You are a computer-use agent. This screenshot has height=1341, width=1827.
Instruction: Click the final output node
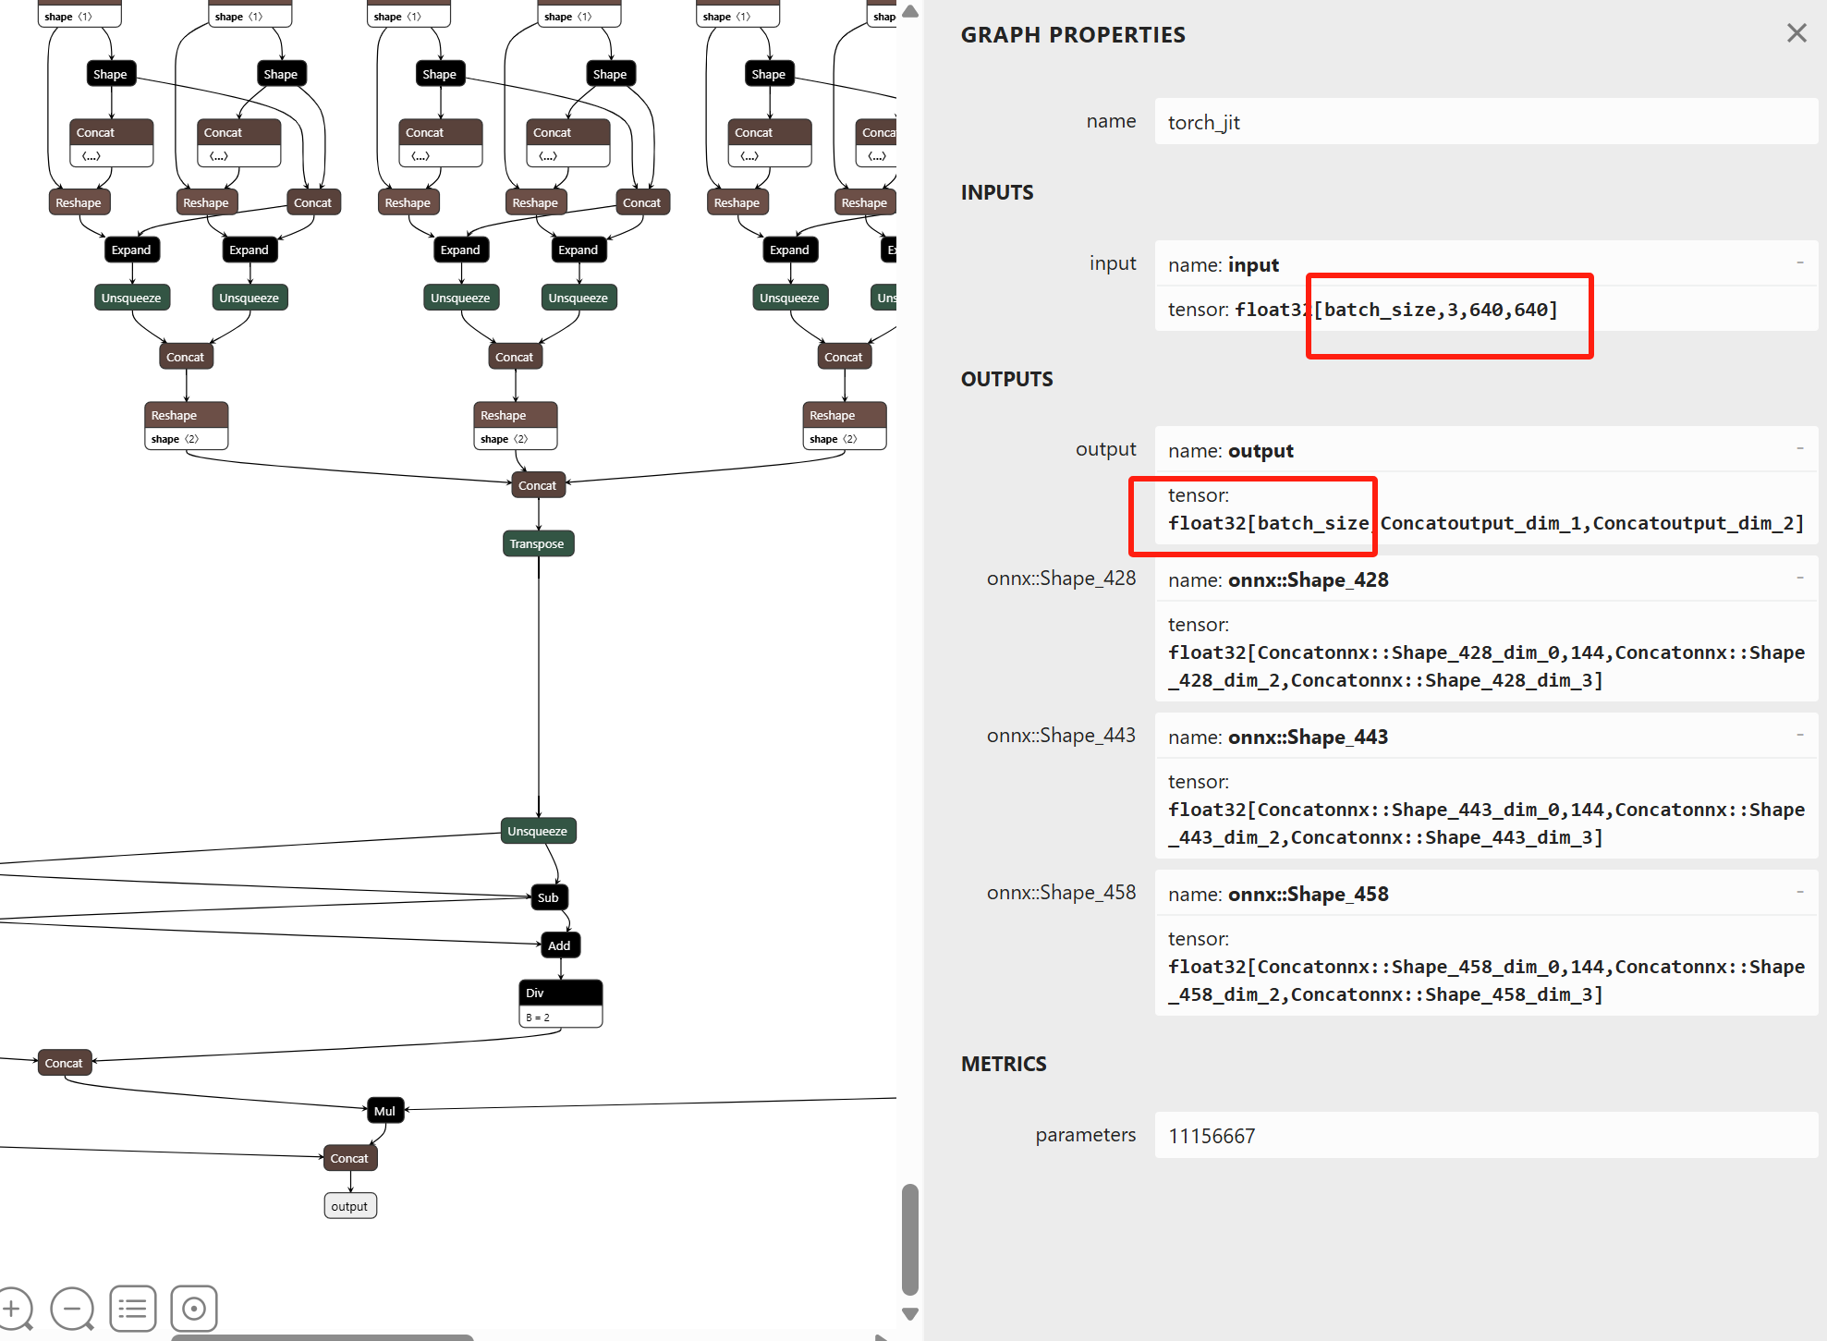pos(349,1206)
